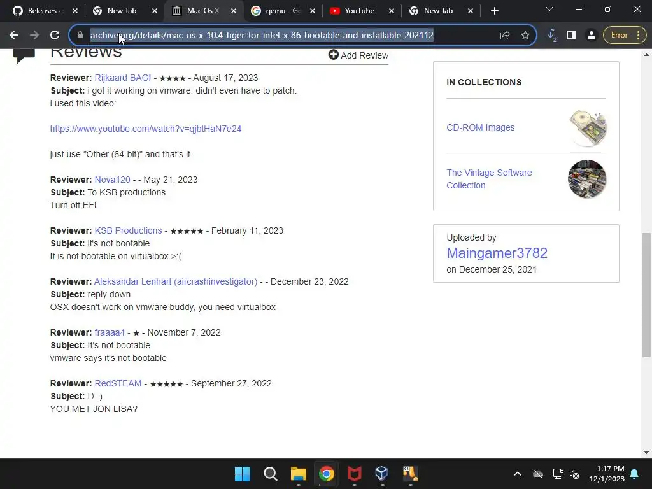
Task: Open reviewer Rijkaard BAG! profile
Action: (123, 78)
